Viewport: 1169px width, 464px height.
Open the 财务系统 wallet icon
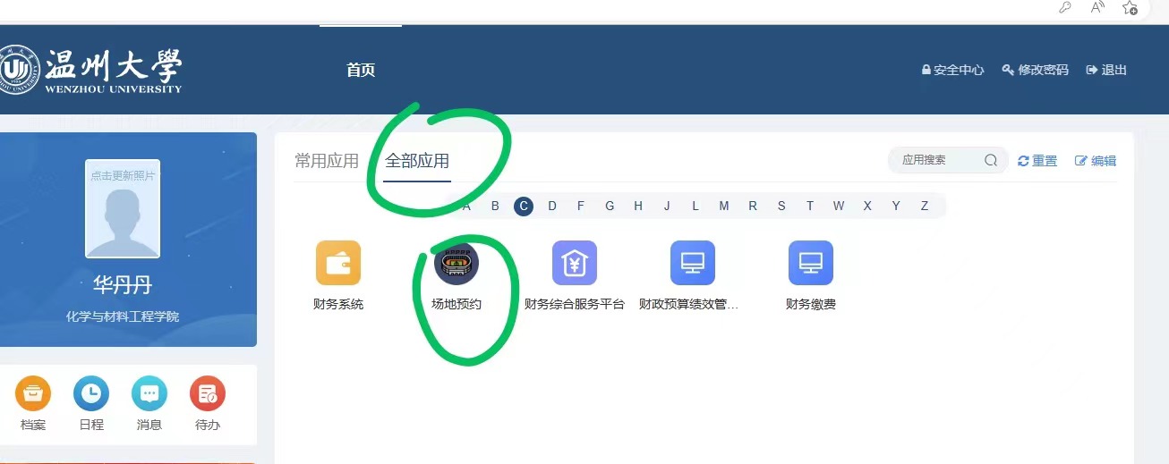[x=338, y=263]
